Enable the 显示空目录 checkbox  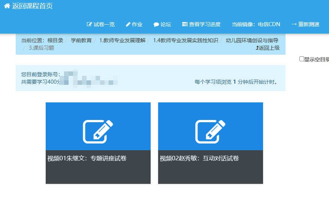coord(302,59)
